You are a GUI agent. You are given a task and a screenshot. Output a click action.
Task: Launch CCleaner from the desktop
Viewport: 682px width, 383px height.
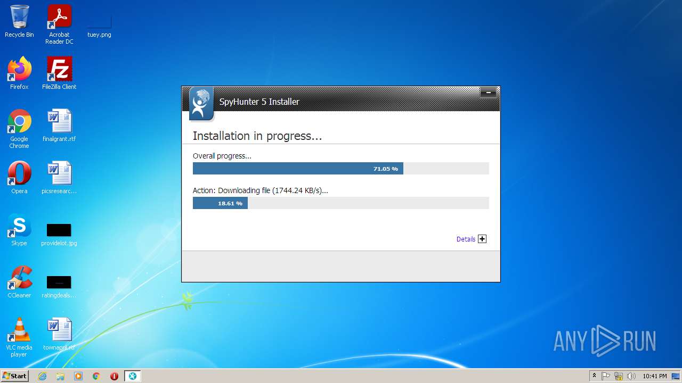click(19, 282)
